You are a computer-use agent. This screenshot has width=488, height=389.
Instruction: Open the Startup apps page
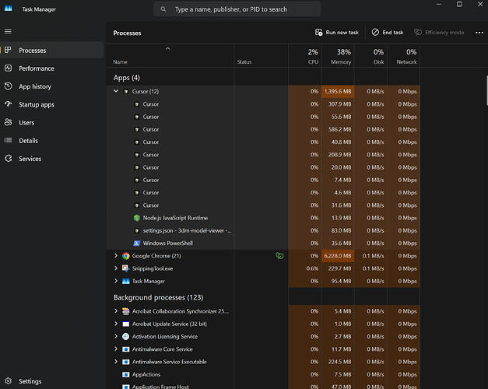tap(52, 104)
